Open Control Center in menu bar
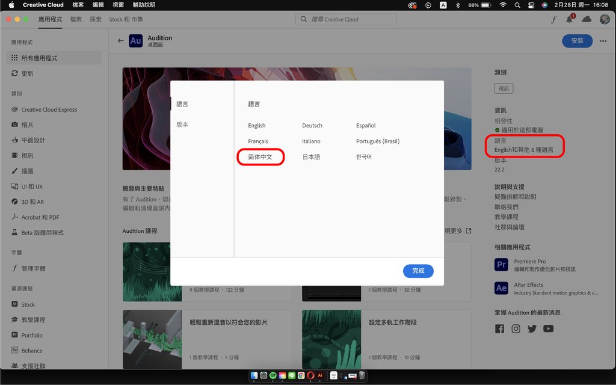This screenshot has width=616, height=385. pyautogui.click(x=531, y=5)
